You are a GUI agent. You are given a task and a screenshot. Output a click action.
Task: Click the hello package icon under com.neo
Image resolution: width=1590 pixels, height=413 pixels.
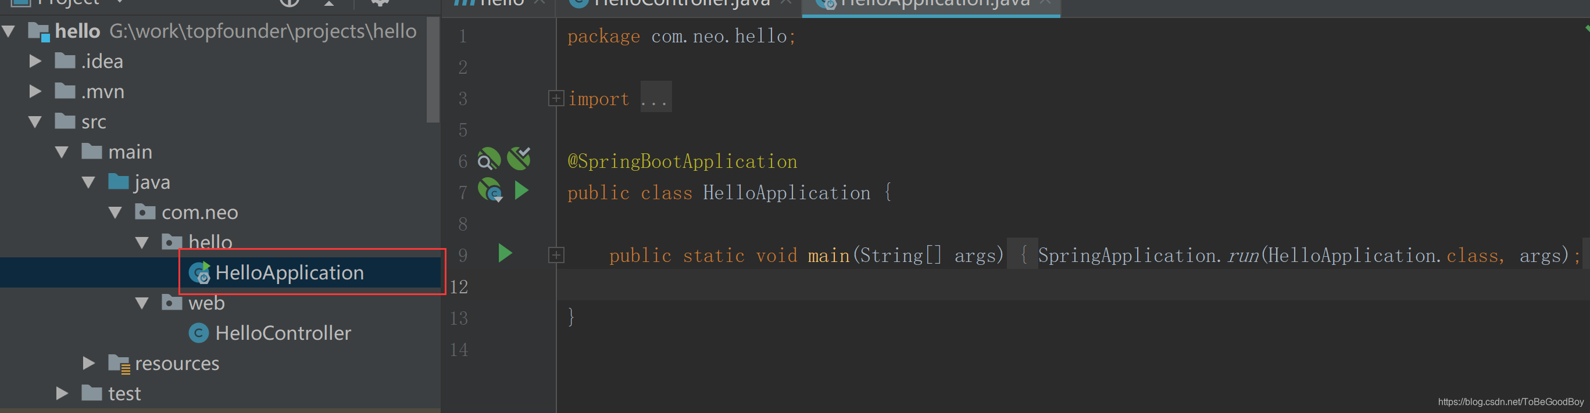(172, 241)
